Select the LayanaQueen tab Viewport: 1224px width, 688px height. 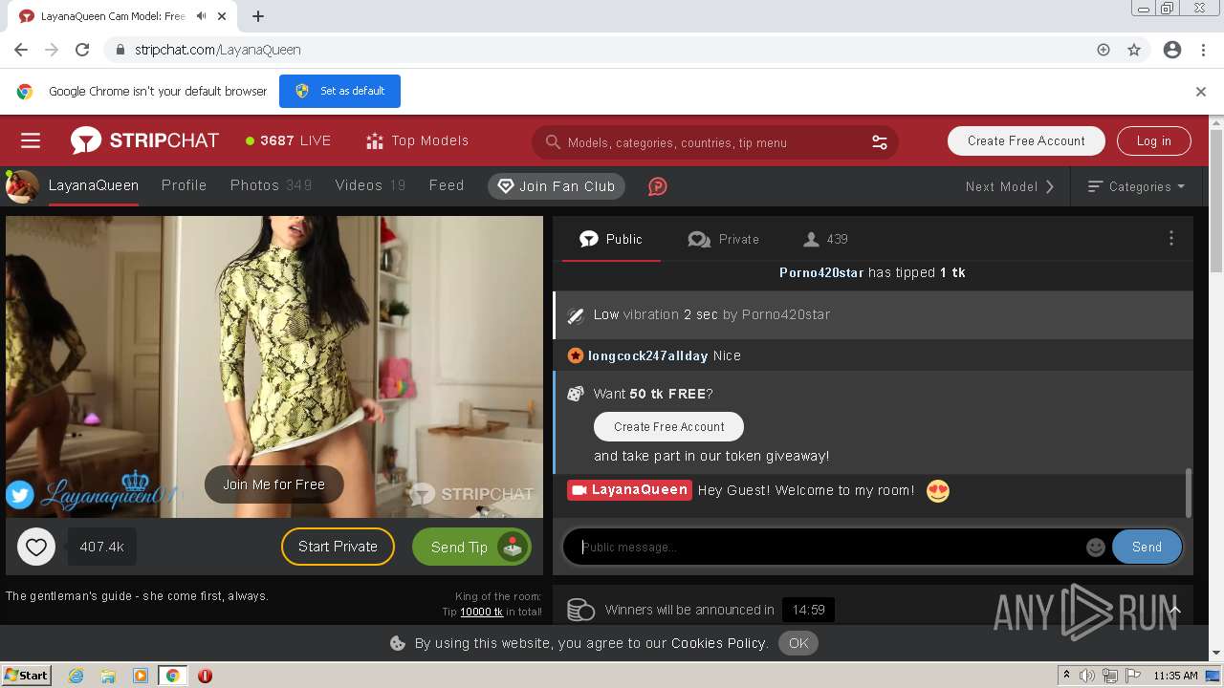click(x=94, y=185)
